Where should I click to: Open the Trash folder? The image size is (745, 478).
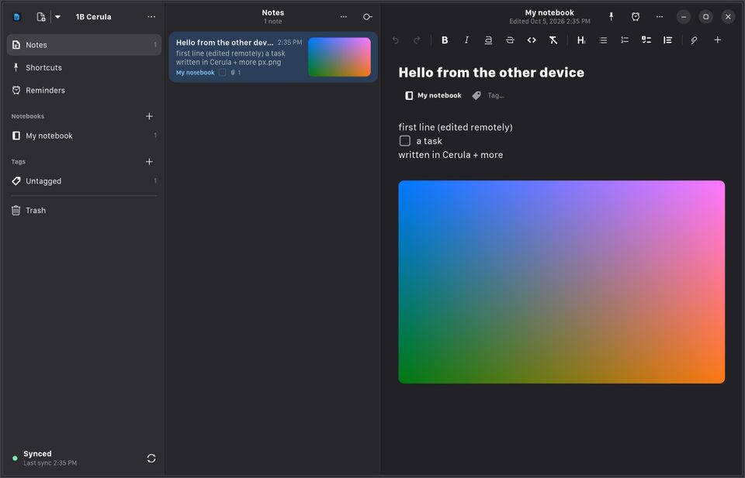[x=84, y=211]
